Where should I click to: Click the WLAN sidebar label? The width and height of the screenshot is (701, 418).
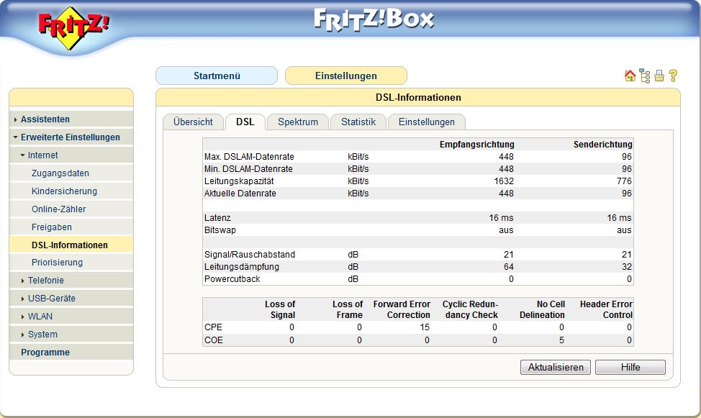40,316
